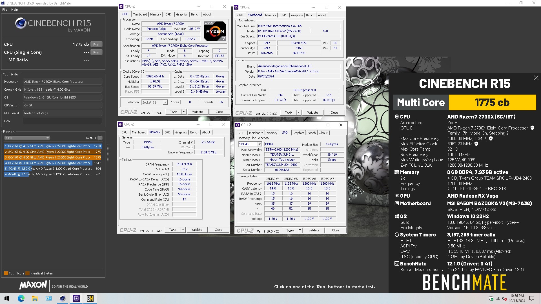Switch to Bench tab in the CPU window
Screen dimensions: 541x304
[x=195, y=14]
